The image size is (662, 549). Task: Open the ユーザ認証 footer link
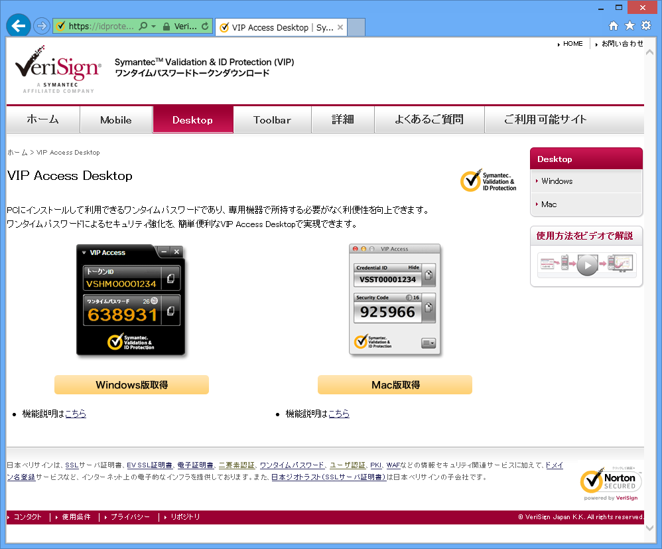pos(348,465)
